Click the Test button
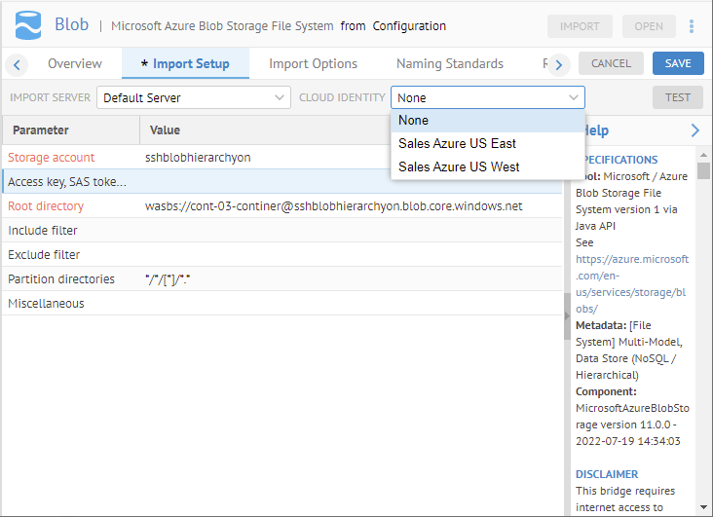Viewport: 713px width, 517px height. (x=677, y=97)
